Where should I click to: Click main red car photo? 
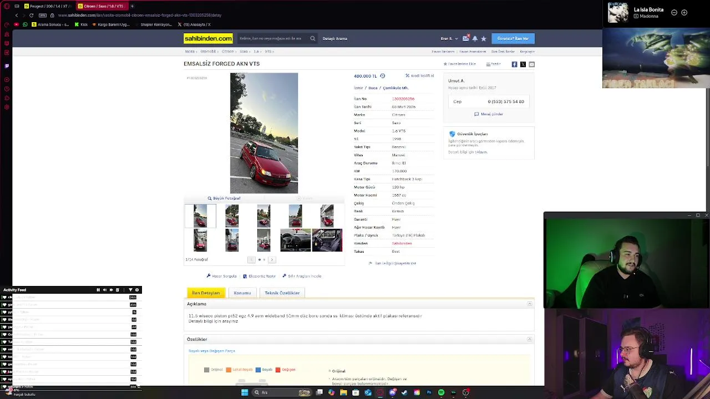pos(264,133)
